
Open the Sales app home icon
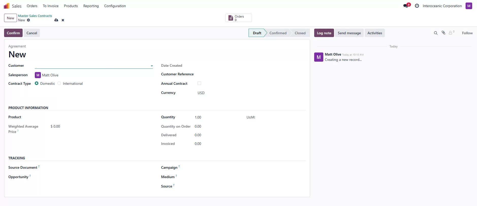tap(7, 6)
